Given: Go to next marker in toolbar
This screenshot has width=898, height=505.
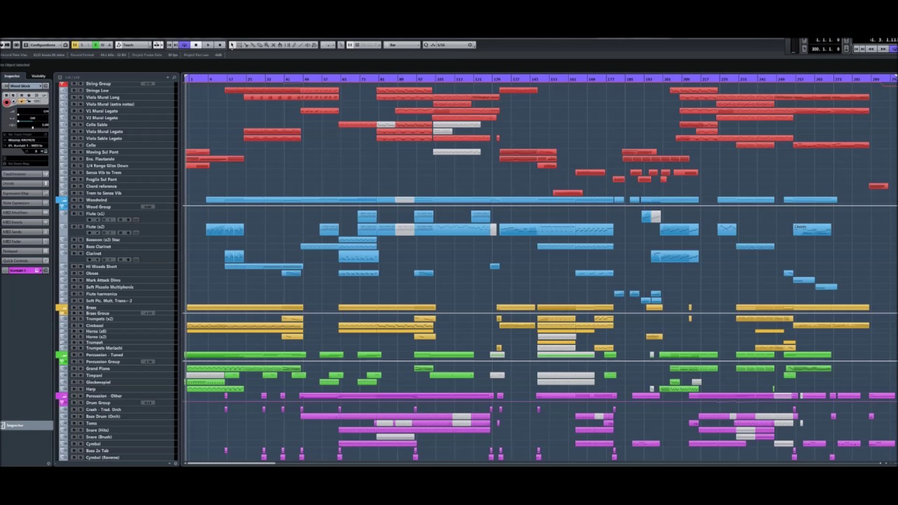Looking at the screenshot, I should point(175,45).
